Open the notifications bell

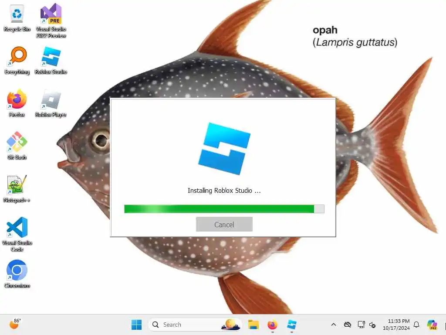point(416,325)
